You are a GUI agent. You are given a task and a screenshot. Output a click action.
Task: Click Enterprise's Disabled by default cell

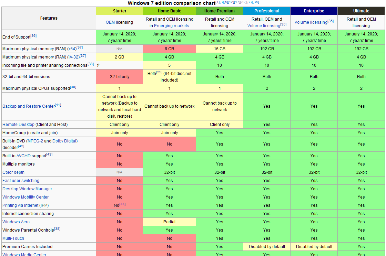(x=314, y=247)
